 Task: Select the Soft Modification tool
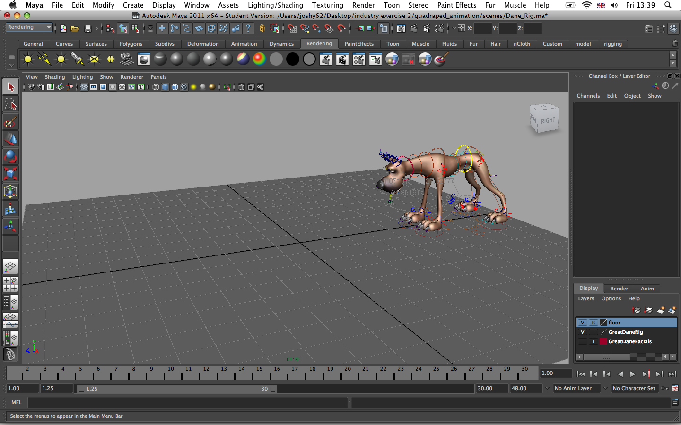[x=10, y=209]
